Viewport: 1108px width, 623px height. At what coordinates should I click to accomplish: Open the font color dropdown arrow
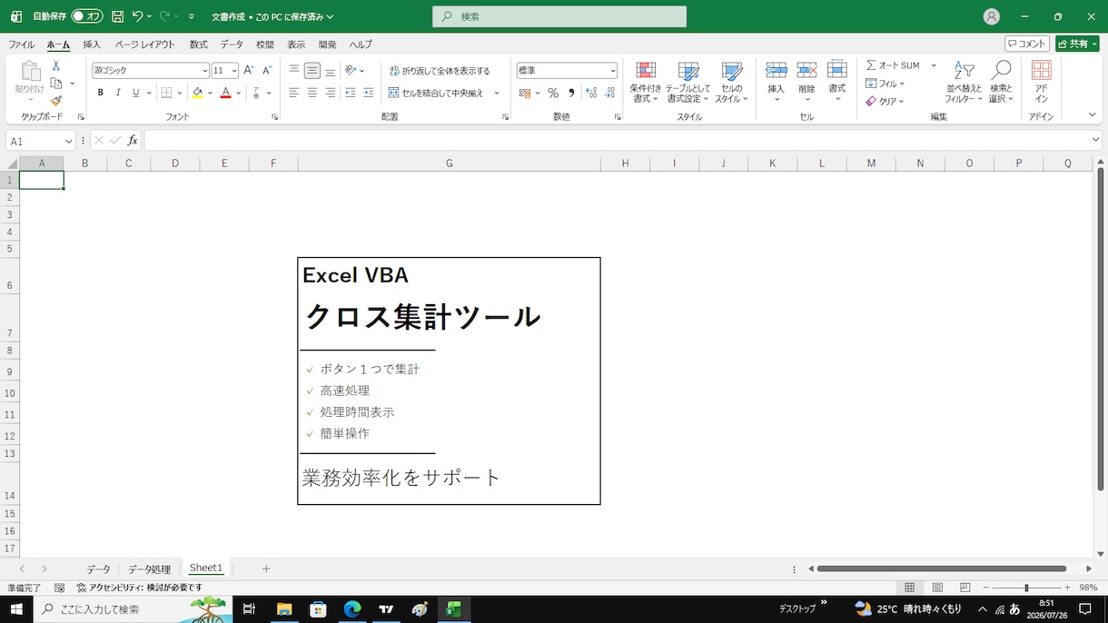point(239,93)
